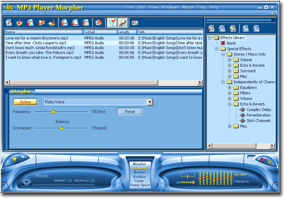Click the music note card icon
Viewport: 284px width, 198px height.
[x=135, y=22]
